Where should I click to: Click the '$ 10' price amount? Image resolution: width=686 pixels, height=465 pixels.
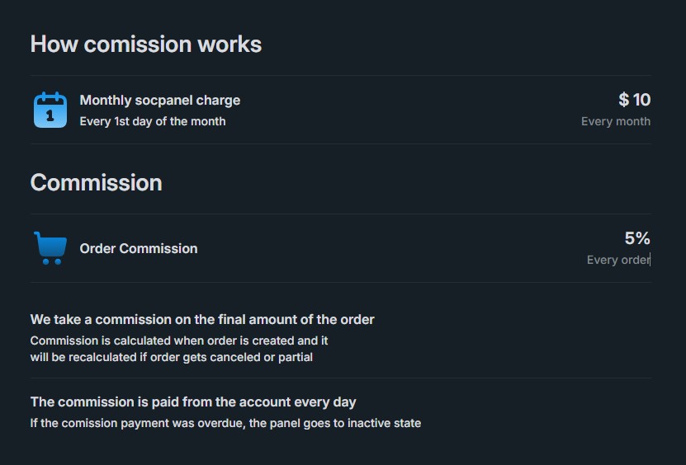tap(634, 100)
